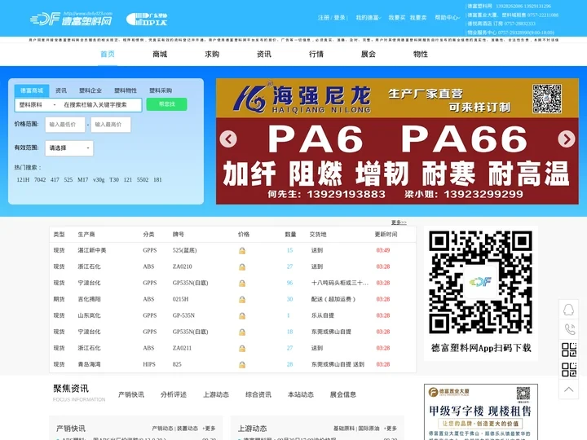Click 525(蓝底) grade cell
Viewport: 587px width, 440px height.
click(184, 250)
